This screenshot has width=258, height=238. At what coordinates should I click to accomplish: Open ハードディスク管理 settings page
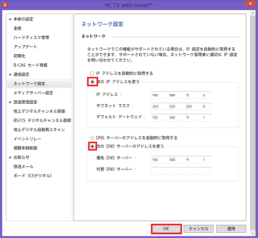click(x=31, y=37)
